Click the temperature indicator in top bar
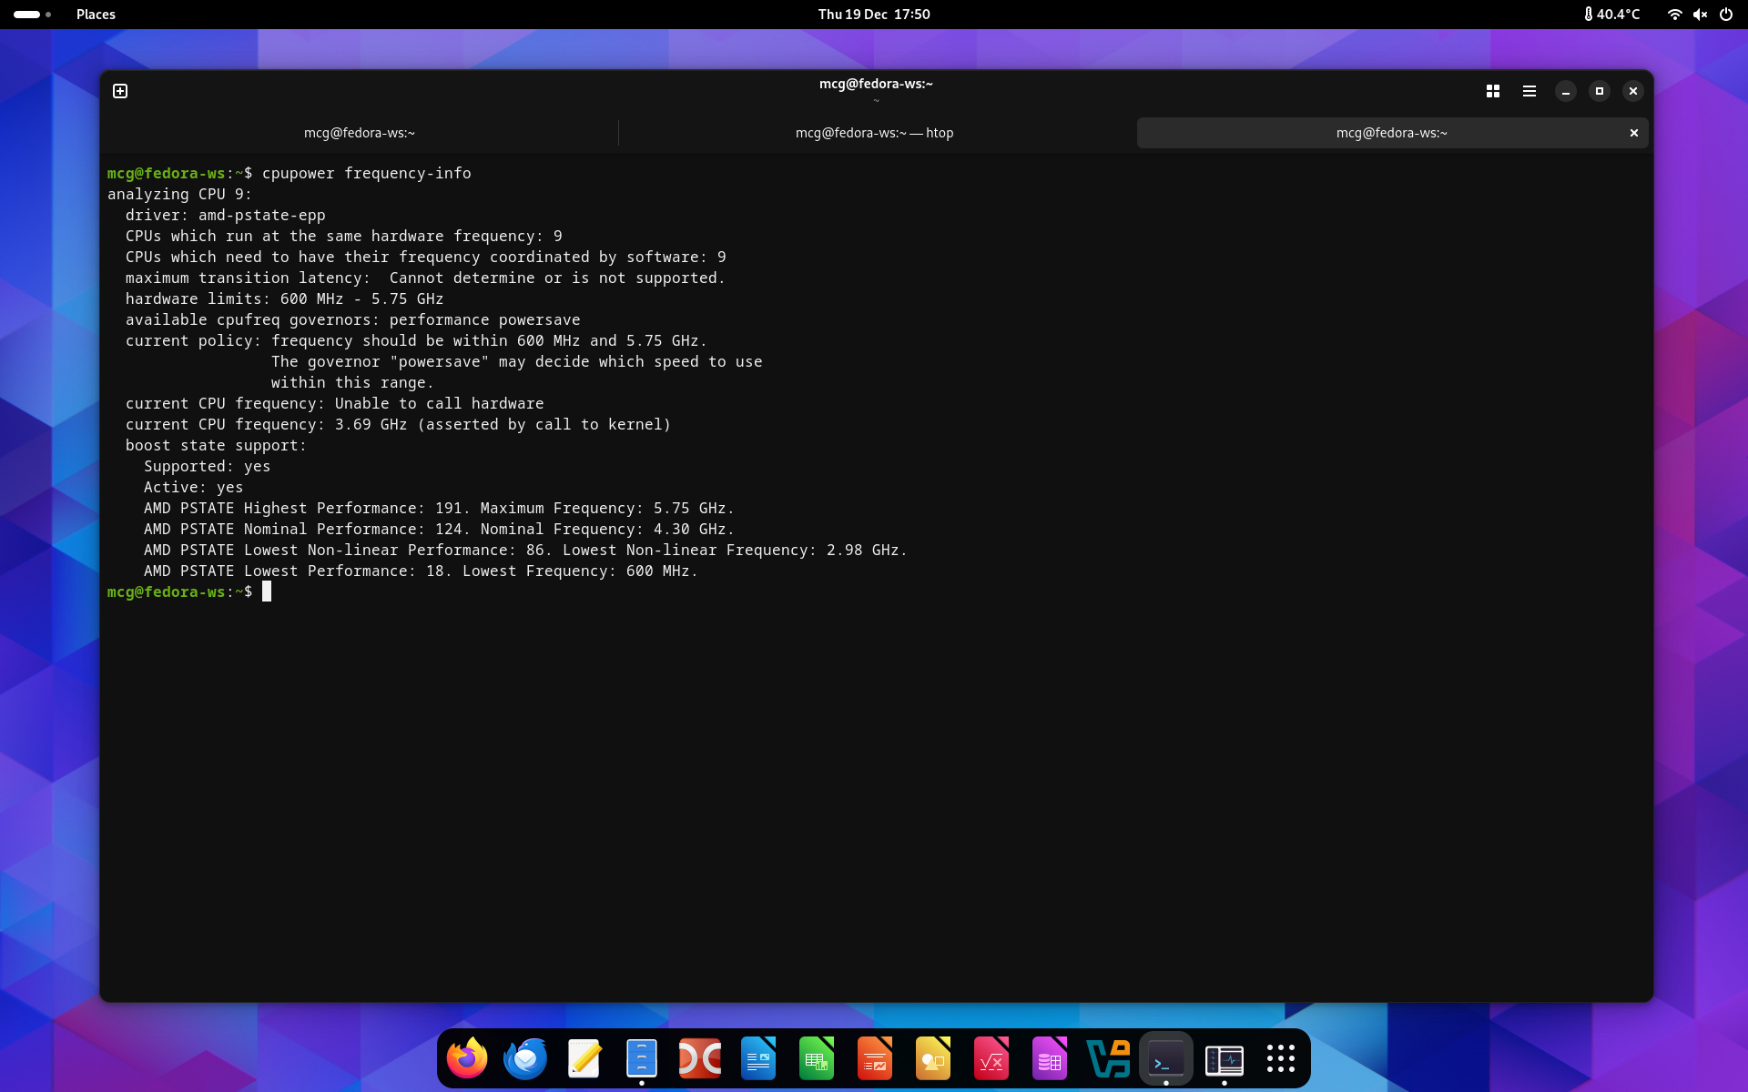 pyautogui.click(x=1611, y=15)
